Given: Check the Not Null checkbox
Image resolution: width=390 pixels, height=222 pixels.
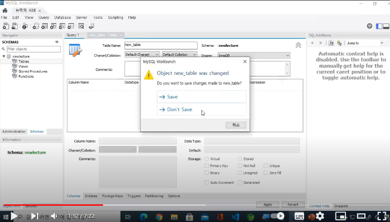Looking at the screenshot, I should pyautogui.click(x=240, y=166).
